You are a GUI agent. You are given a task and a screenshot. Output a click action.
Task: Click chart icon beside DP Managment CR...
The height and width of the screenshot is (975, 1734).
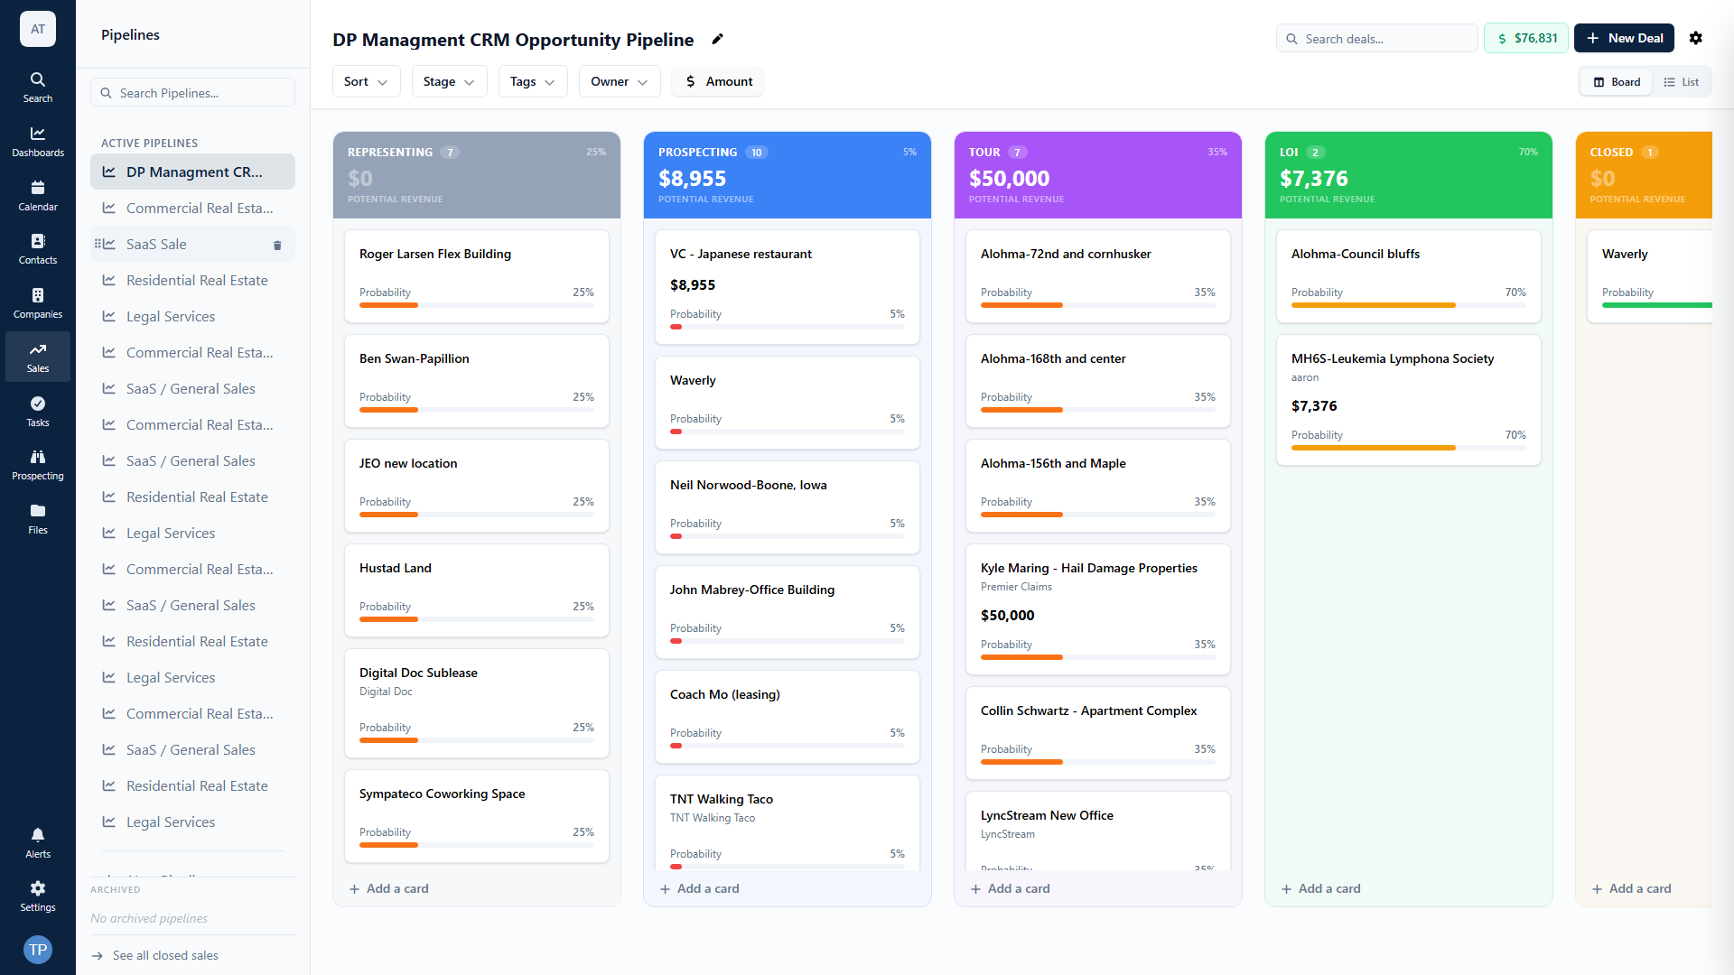(x=108, y=172)
